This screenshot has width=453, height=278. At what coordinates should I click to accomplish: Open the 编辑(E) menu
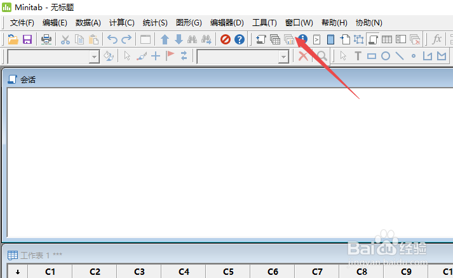point(55,22)
